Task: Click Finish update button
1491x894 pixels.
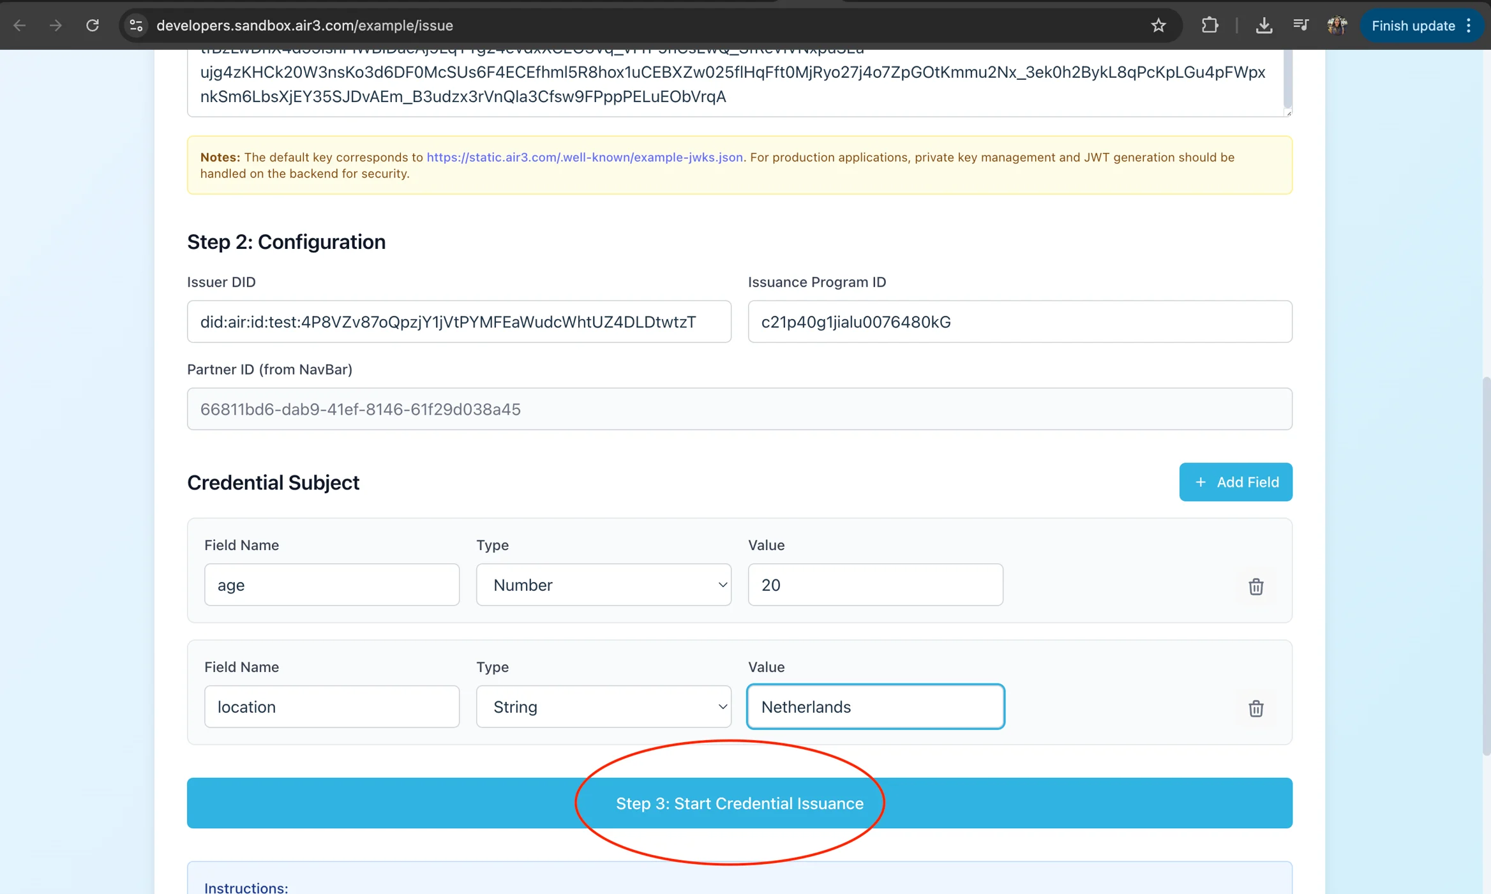Action: point(1412,26)
